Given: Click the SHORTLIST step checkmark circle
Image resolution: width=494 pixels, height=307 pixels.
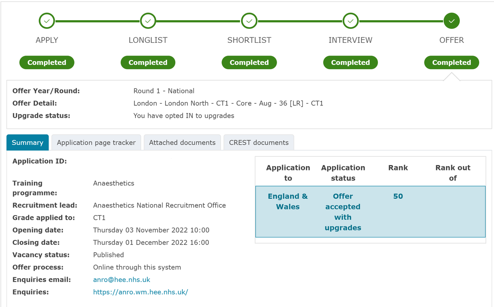Looking at the screenshot, I should tap(249, 21).
